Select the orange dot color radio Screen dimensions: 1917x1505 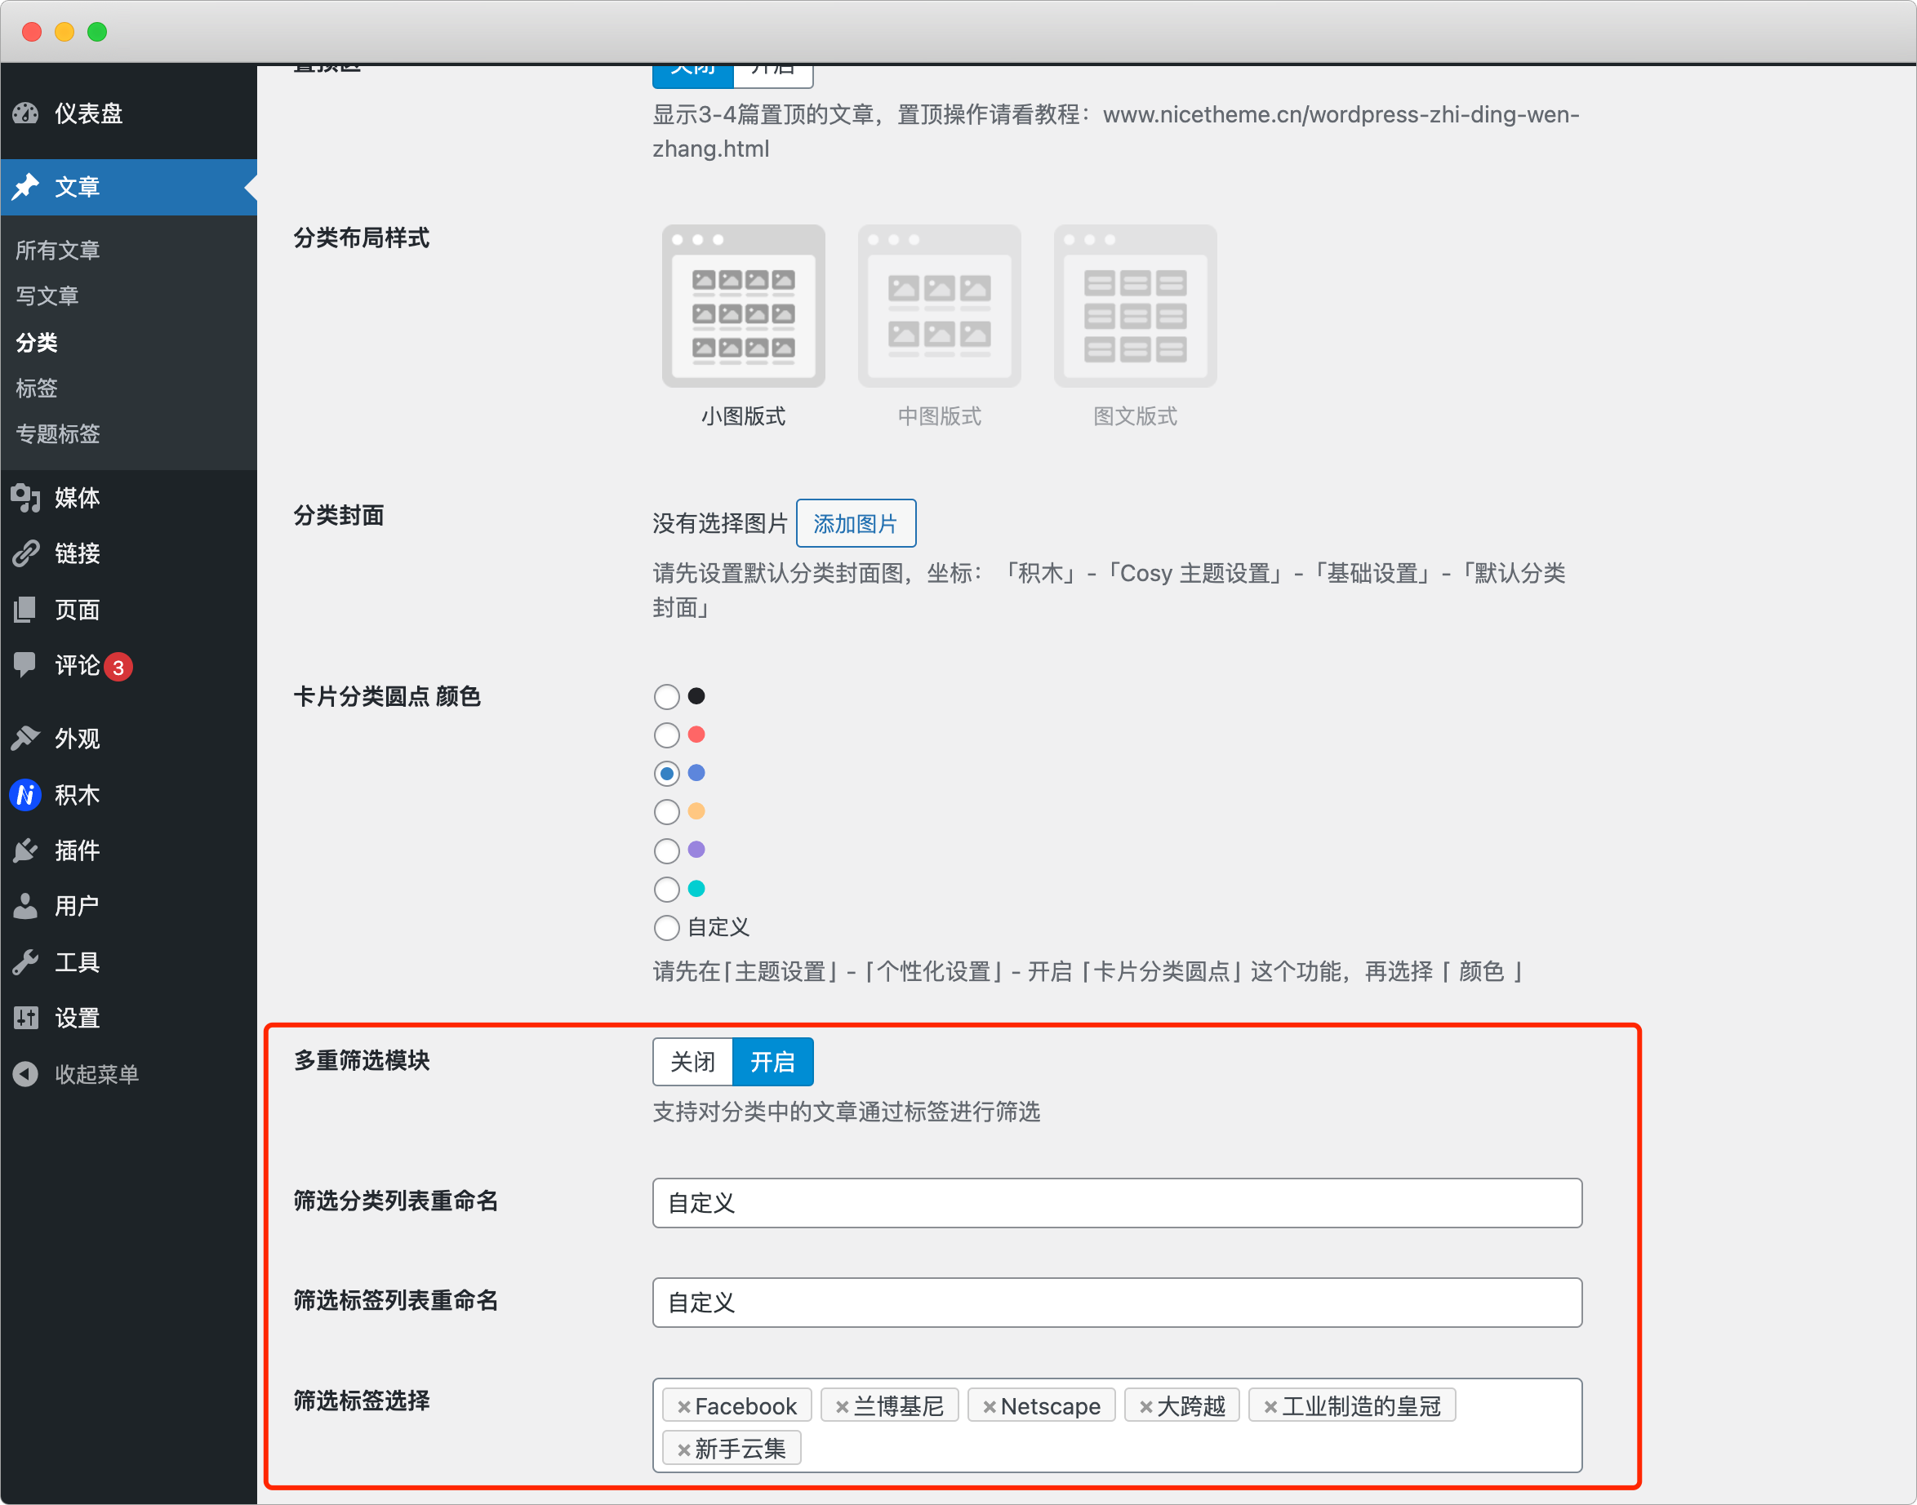(666, 811)
